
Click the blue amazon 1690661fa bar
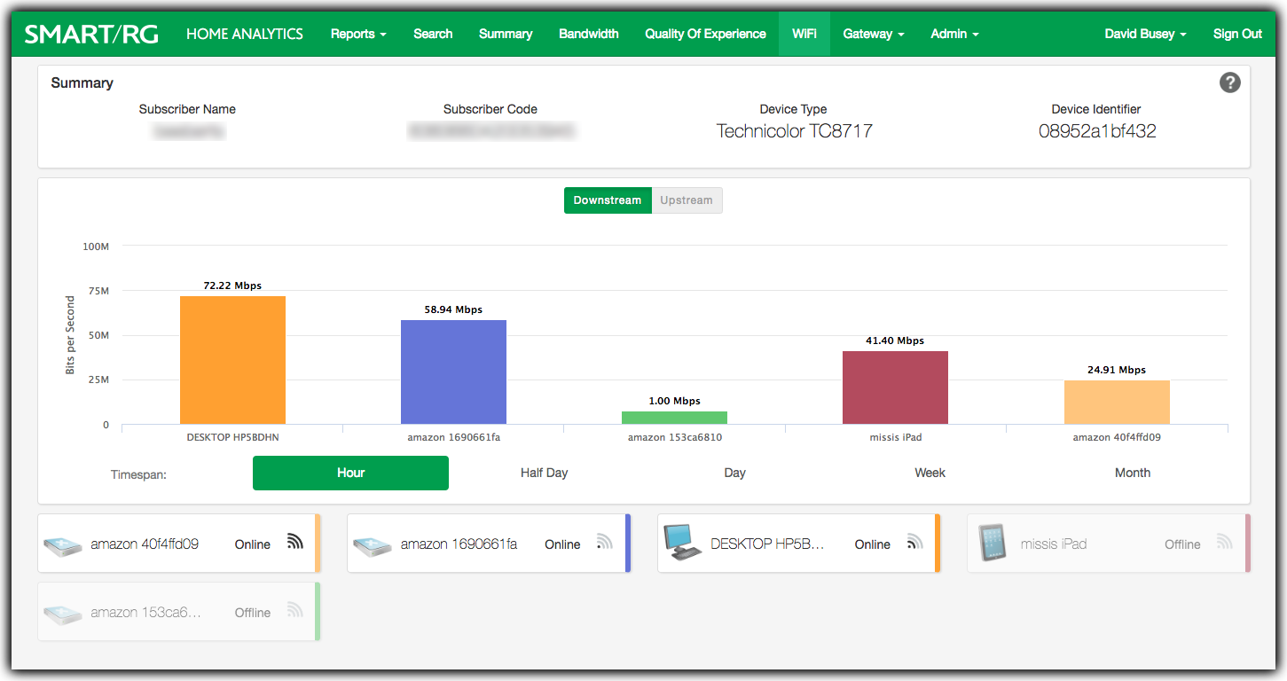[x=453, y=372]
